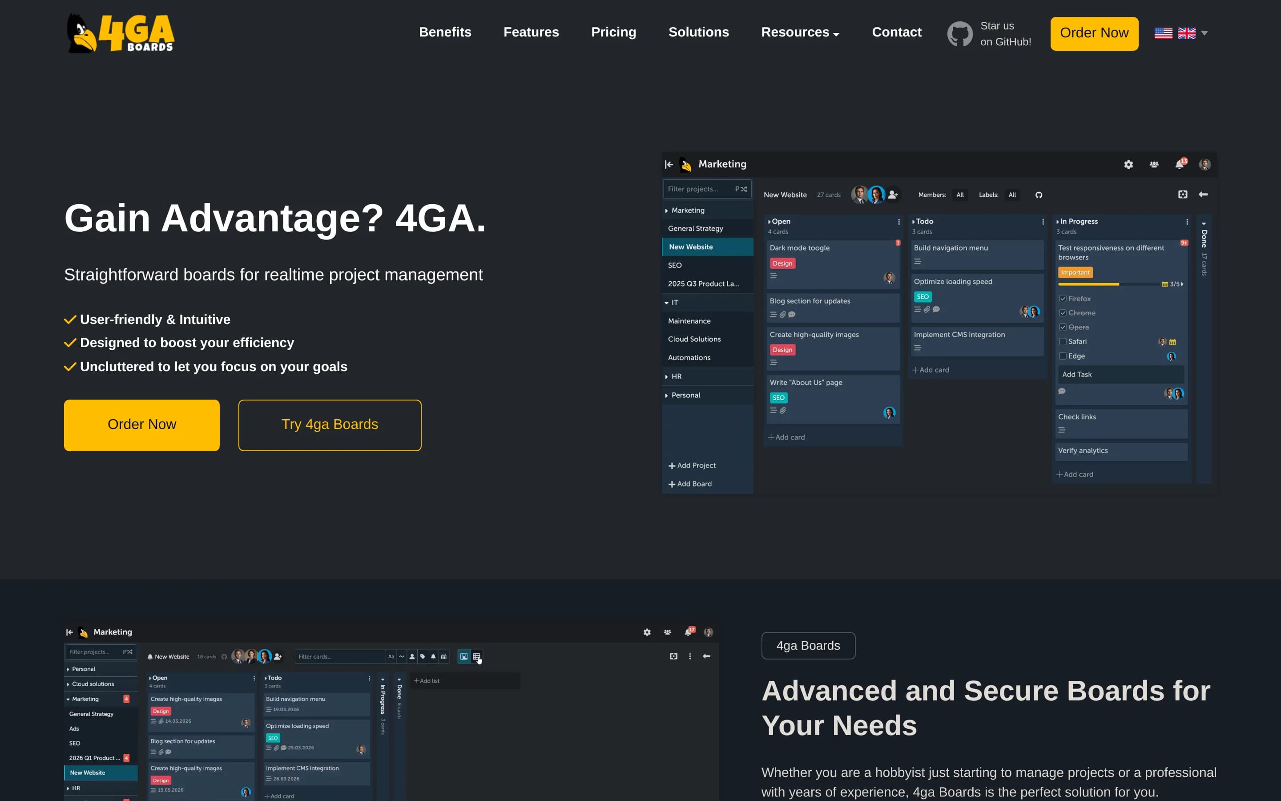1281x801 pixels.
Task: Click the calendar view icon in lower board filter bar
Action: click(x=443, y=656)
